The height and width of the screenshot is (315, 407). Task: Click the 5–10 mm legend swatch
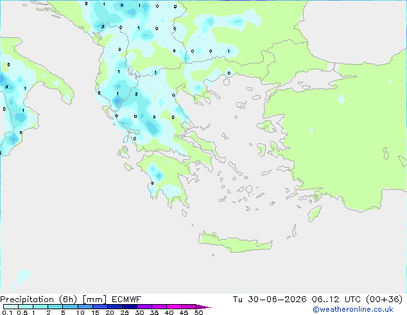tap(70, 307)
